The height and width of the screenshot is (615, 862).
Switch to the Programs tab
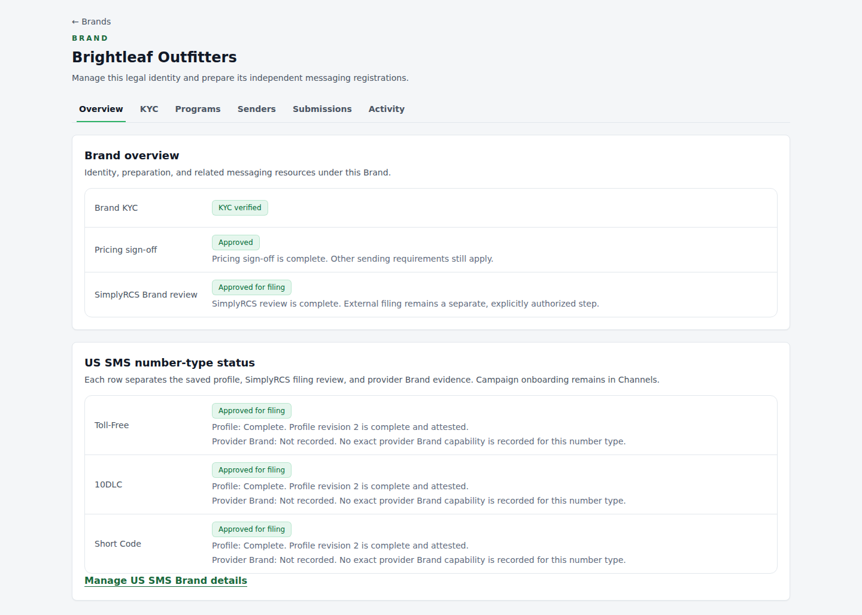click(198, 109)
